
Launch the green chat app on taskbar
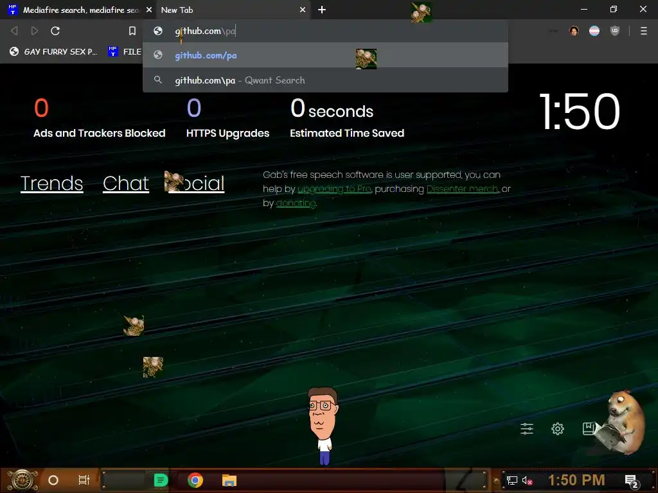point(161,480)
